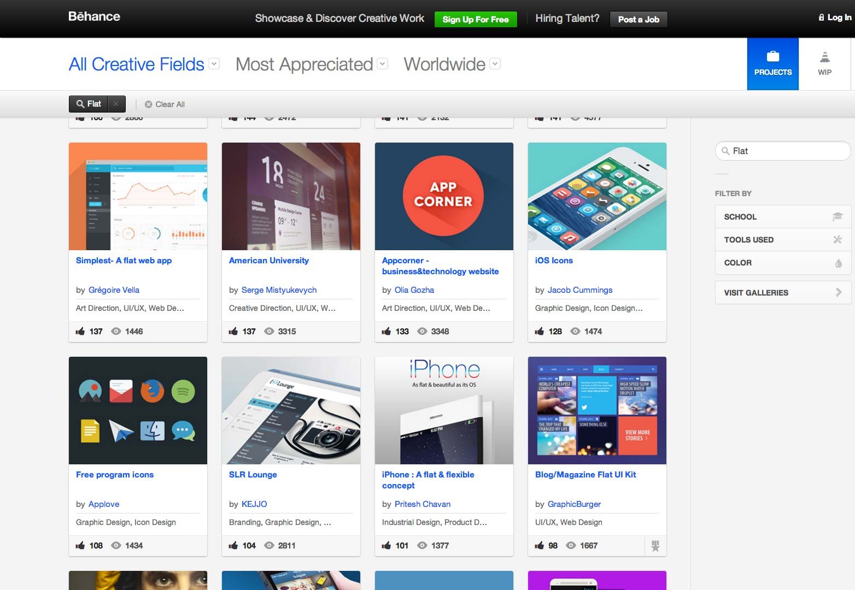Visit author Serge Mistyukevych's profile
The width and height of the screenshot is (855, 590).
pos(279,290)
